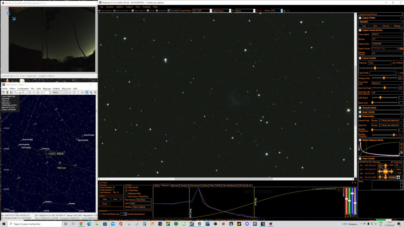Image resolution: width=404 pixels, height=227 pixels.
Task: Click the Live Stack toolbar button
Action: coord(173,10)
